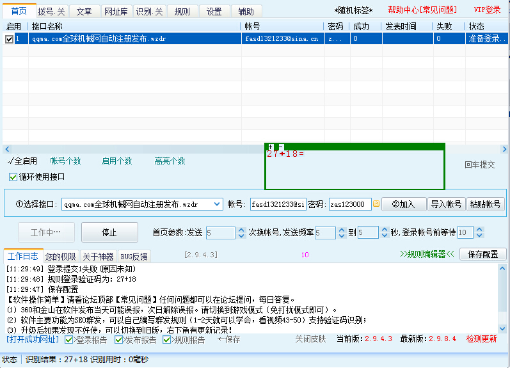The height and width of the screenshot is (368, 510).
Task: Toggle 发布报告 checkbox
Action: coord(118,340)
